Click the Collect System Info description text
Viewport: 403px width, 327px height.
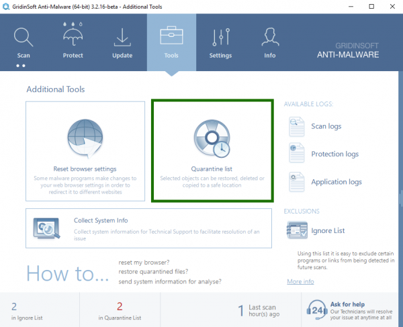(x=167, y=235)
